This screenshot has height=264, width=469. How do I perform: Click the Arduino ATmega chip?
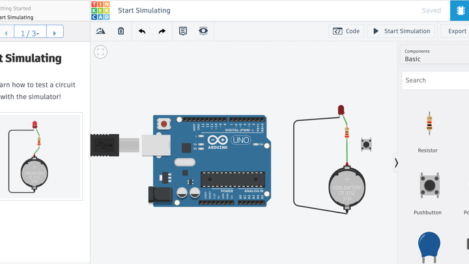[233, 180]
